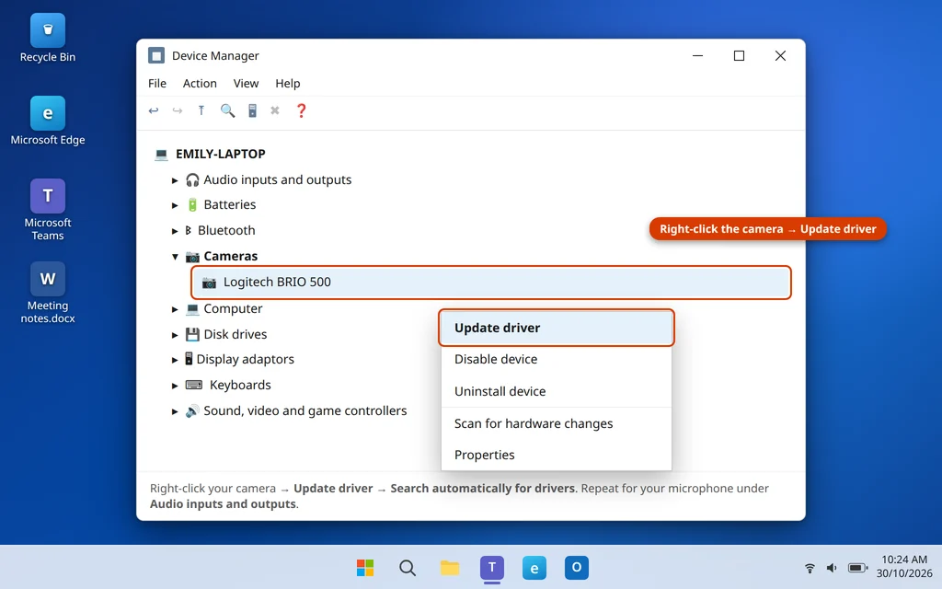Click the green Batteries icon
942x589 pixels.
click(x=192, y=205)
